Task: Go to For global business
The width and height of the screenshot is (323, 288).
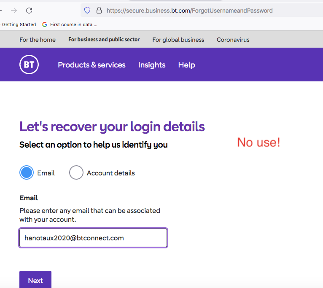Action: (178, 40)
